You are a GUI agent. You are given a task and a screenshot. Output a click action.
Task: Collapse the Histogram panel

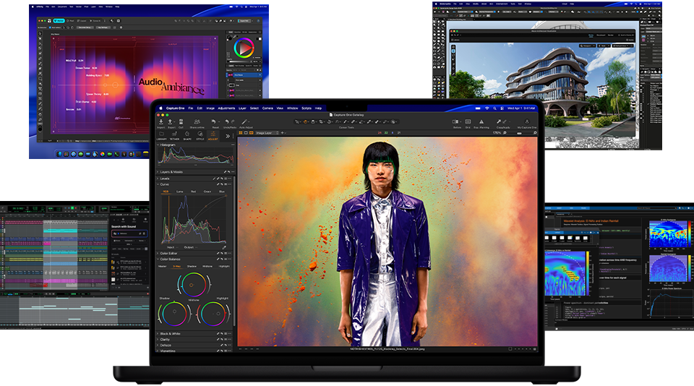[x=158, y=145]
